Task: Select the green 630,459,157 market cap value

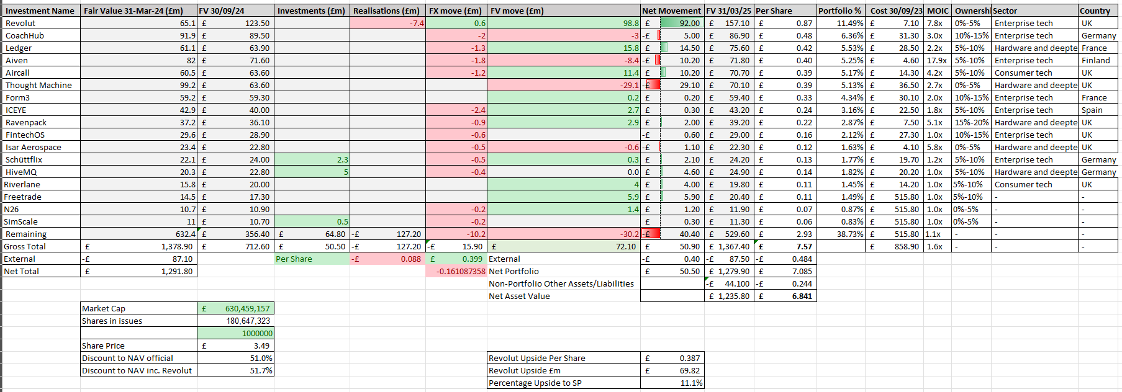Action: pos(235,308)
